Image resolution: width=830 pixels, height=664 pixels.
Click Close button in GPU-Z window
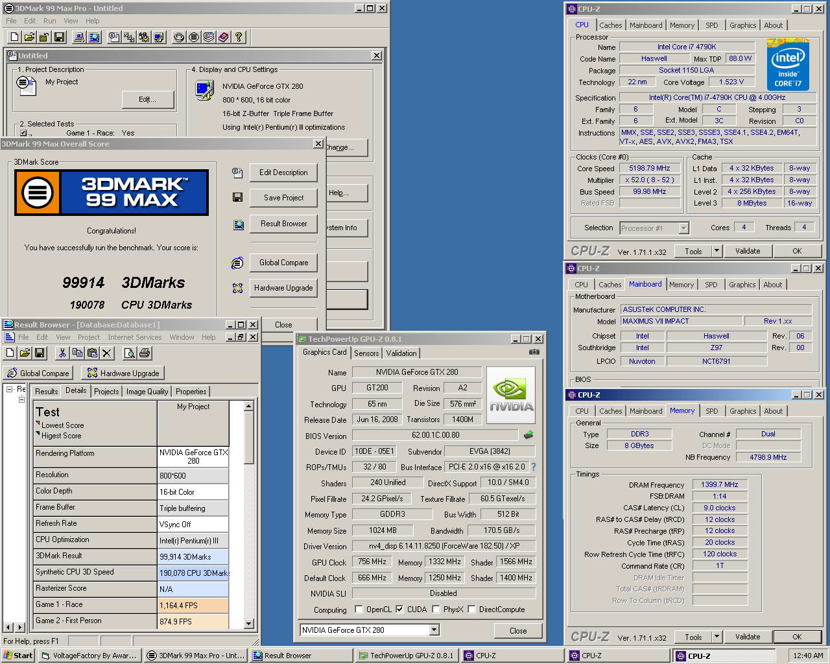(x=517, y=630)
